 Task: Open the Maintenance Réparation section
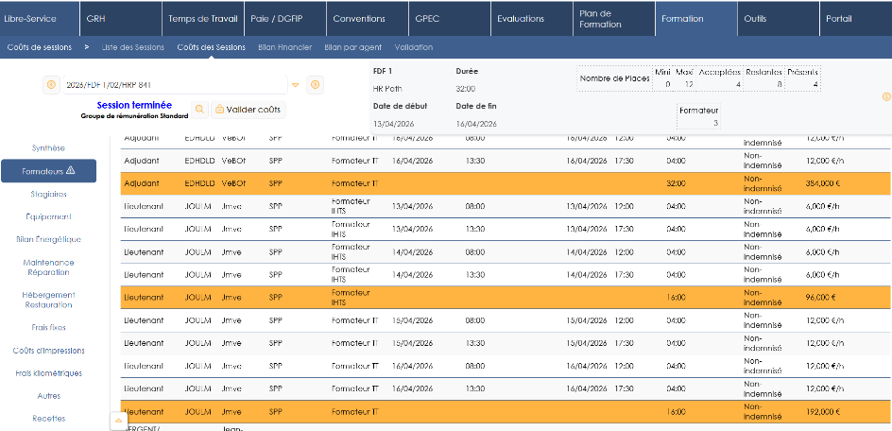[48, 267]
